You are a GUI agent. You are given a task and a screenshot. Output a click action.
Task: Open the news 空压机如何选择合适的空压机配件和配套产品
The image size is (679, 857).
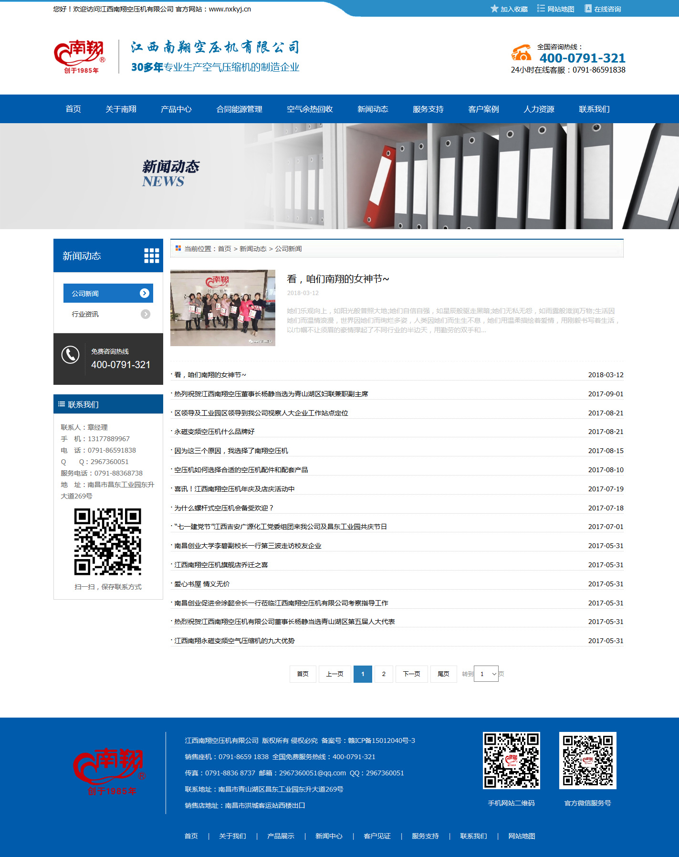coord(241,470)
